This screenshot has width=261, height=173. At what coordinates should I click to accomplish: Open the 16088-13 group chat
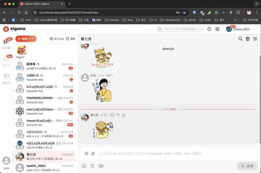point(44,78)
